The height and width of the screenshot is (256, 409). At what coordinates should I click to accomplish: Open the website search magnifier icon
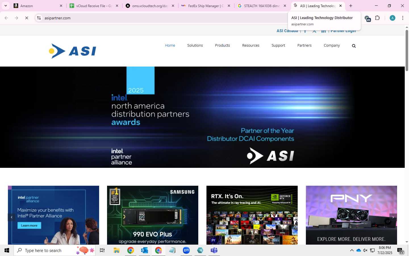[354, 46]
